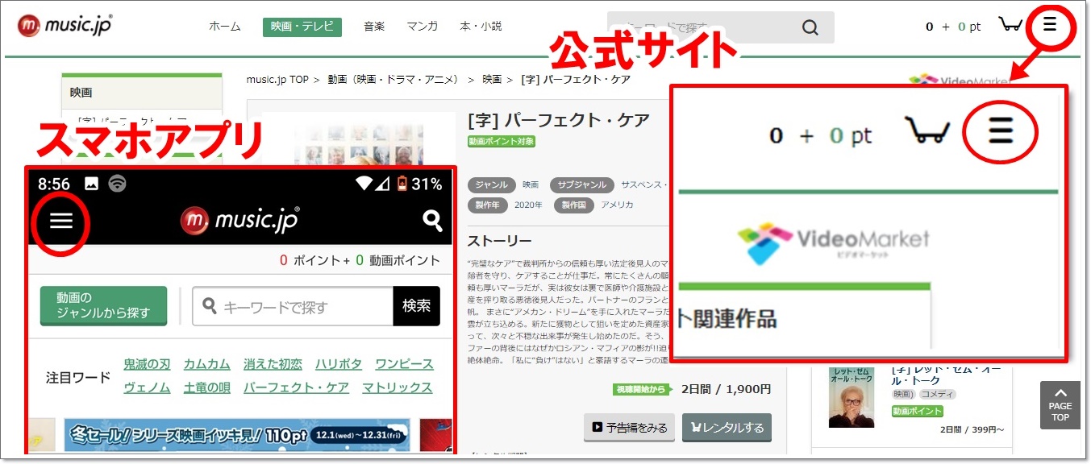
Task: Open the hamburger menu in the website header
Action: (1049, 25)
